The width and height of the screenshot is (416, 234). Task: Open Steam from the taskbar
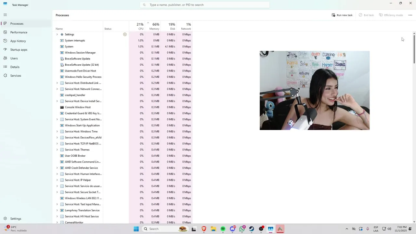point(252,229)
